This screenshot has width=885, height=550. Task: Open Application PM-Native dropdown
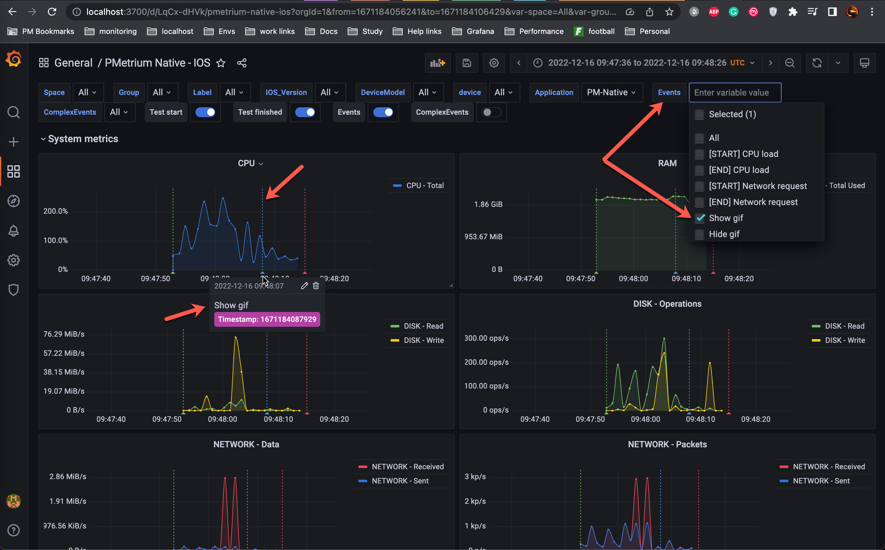pos(612,92)
